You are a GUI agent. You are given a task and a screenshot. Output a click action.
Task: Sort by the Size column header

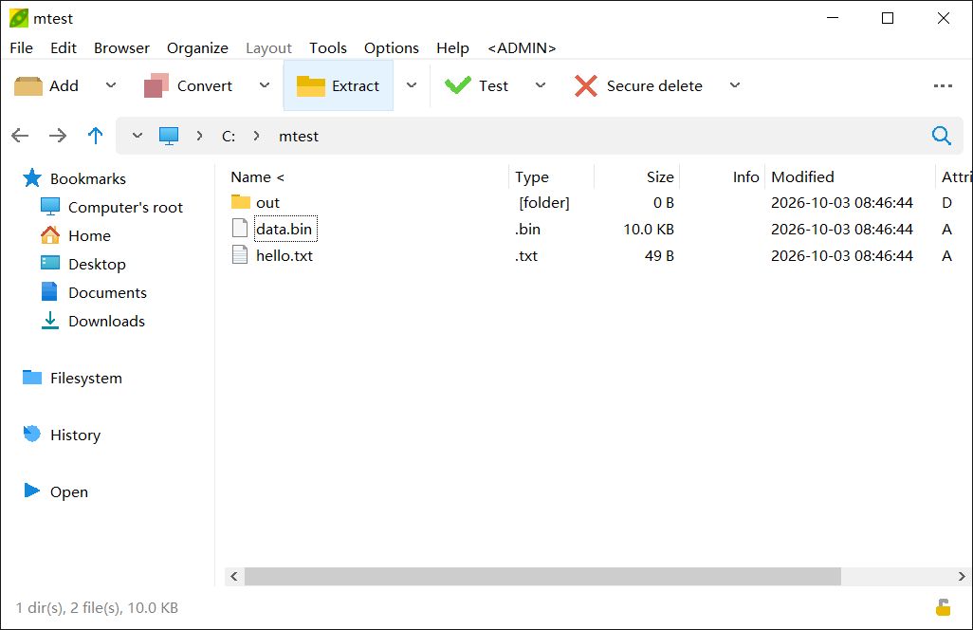pyautogui.click(x=636, y=176)
